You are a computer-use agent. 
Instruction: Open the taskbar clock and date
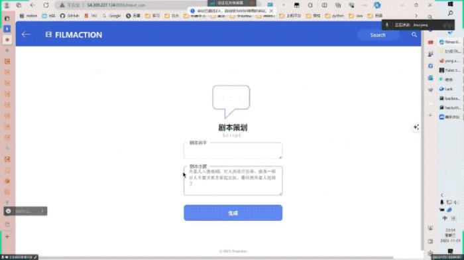coord(450,235)
